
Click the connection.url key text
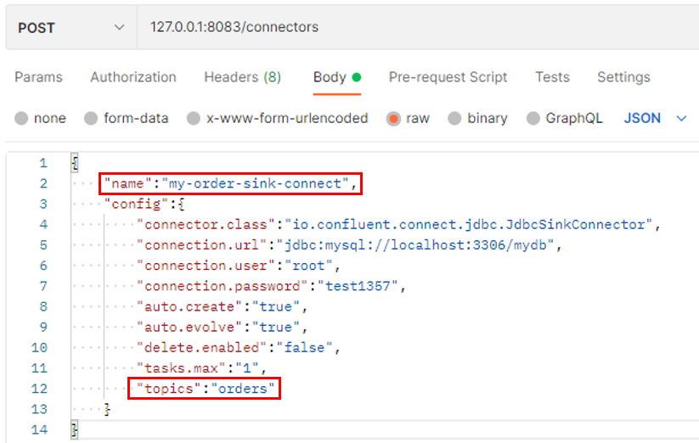pos(201,245)
